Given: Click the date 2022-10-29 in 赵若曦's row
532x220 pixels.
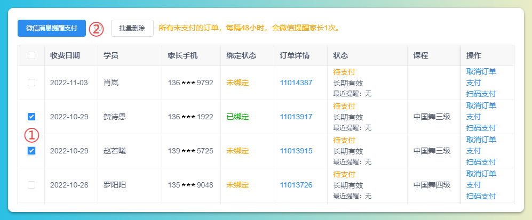Looking at the screenshot, I should (69, 151).
